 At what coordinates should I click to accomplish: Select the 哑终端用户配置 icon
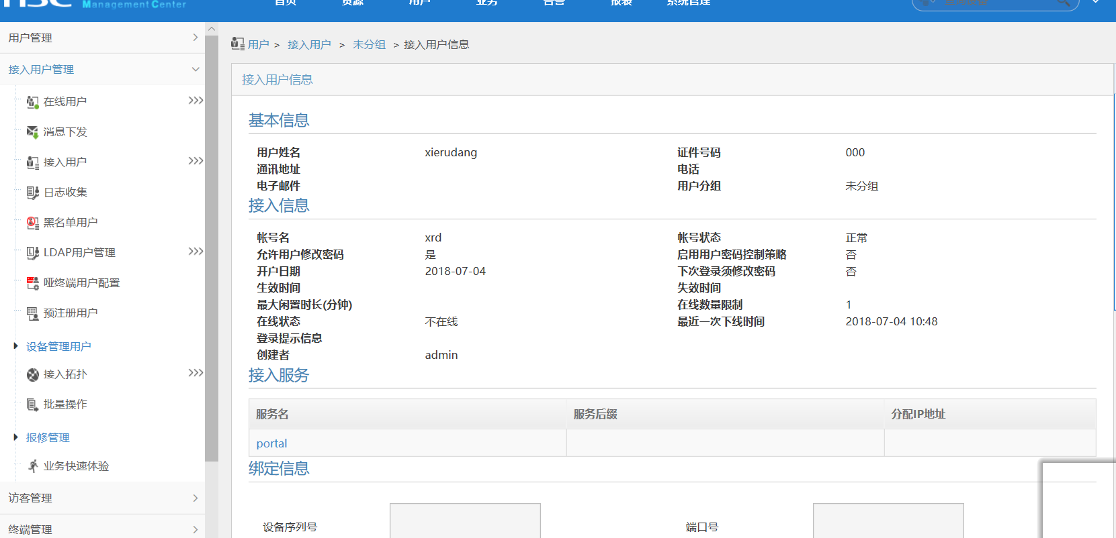pos(32,283)
